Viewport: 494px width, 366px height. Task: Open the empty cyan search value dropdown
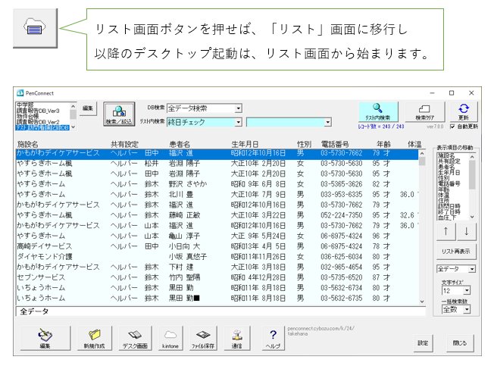328,122
